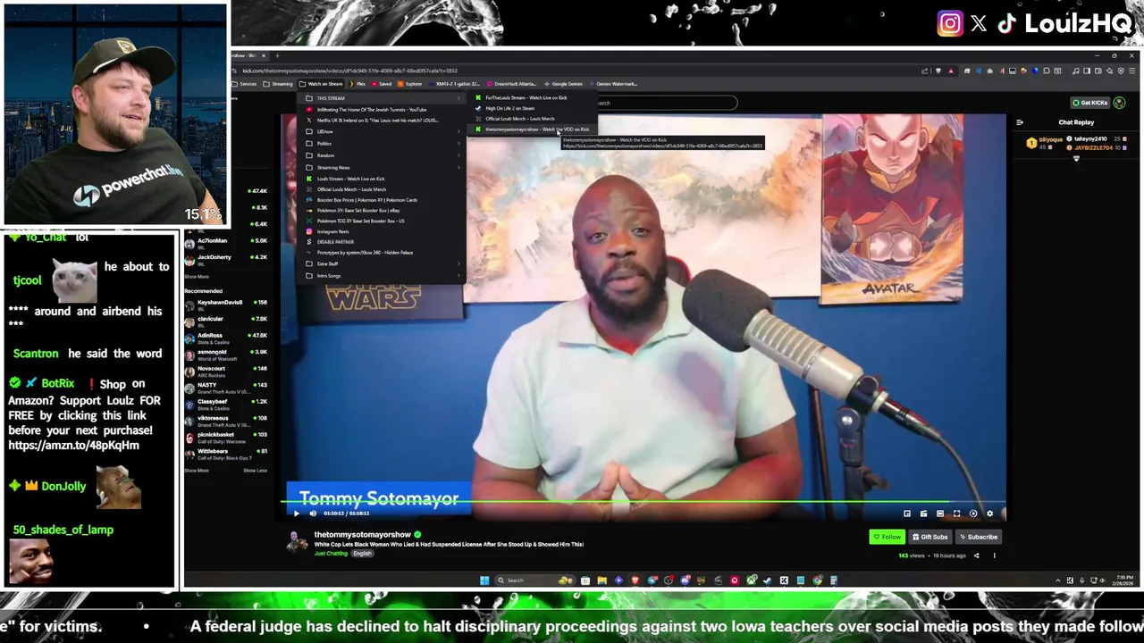Open JackDoherty channel in sidebar

tap(226, 259)
